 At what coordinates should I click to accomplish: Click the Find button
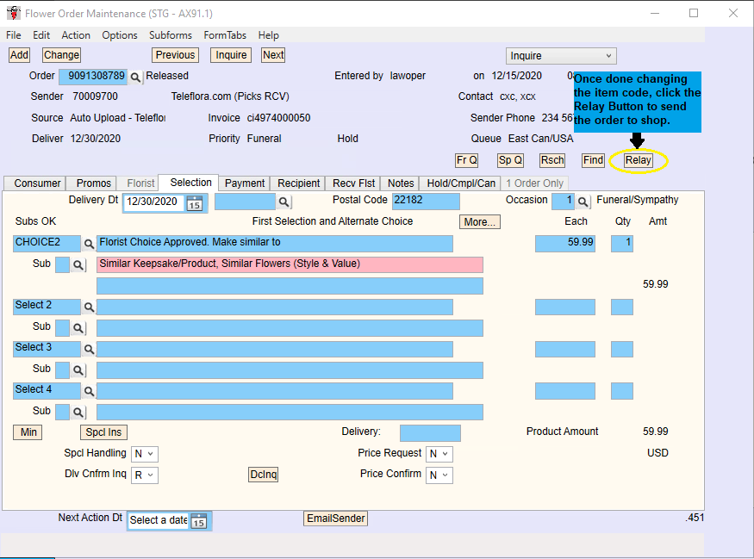click(593, 160)
